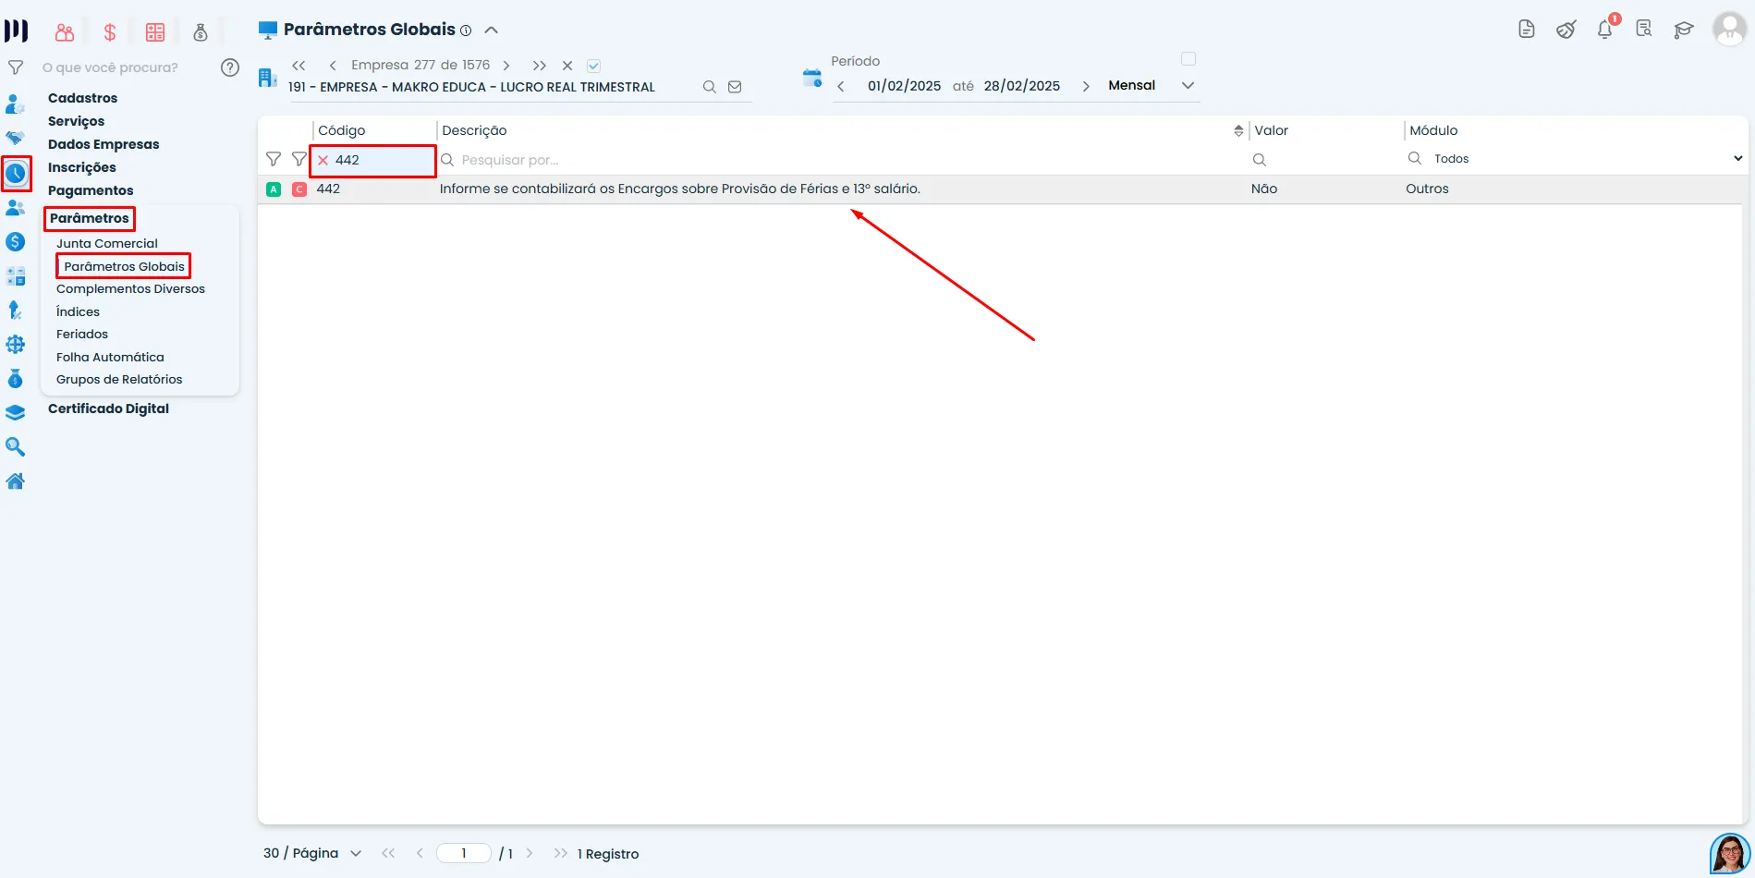
Task: Open the money bag shortcut in top bar
Action: (201, 32)
